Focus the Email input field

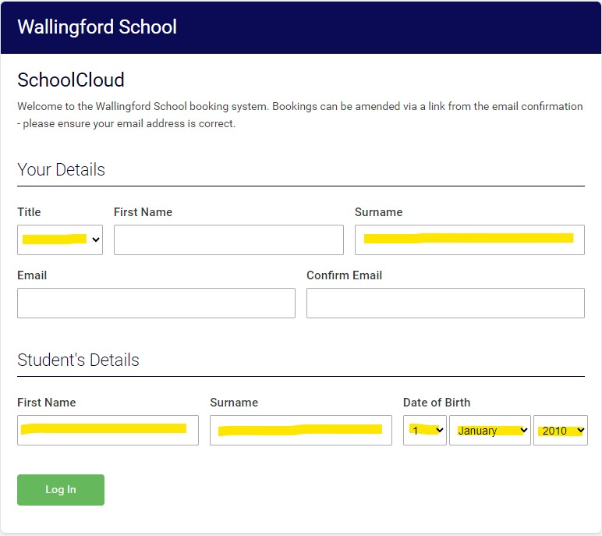point(156,303)
